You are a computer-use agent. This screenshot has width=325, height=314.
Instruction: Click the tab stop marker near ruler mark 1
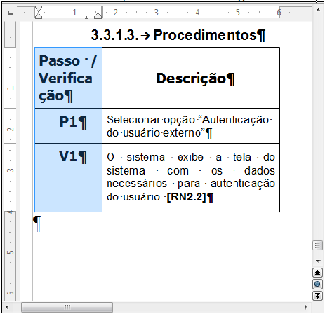pyautogui.click(x=86, y=17)
